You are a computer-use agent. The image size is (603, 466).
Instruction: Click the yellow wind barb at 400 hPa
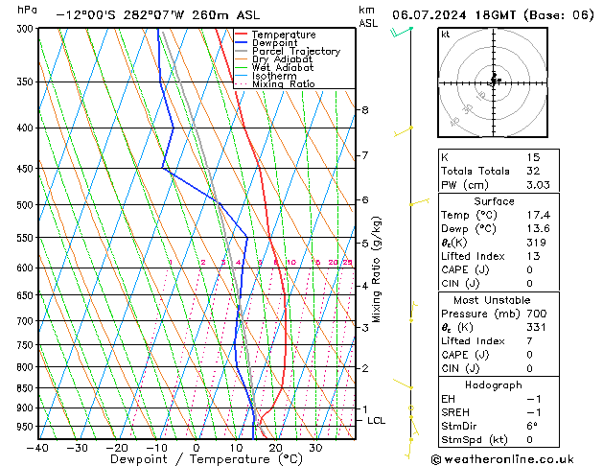[403, 131]
